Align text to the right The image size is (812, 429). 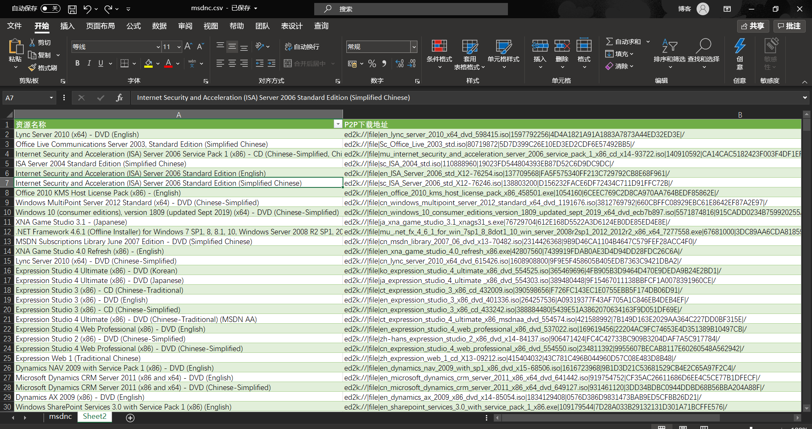(244, 63)
